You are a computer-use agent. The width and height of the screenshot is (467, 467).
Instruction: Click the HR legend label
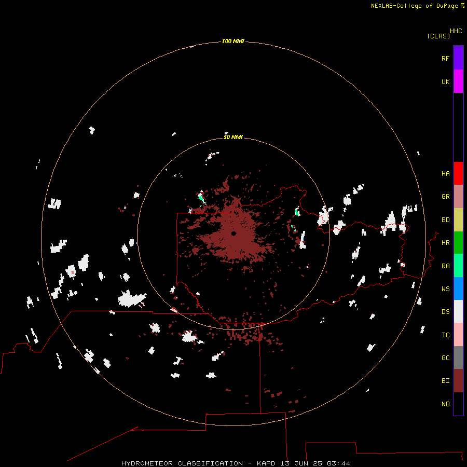445,243
